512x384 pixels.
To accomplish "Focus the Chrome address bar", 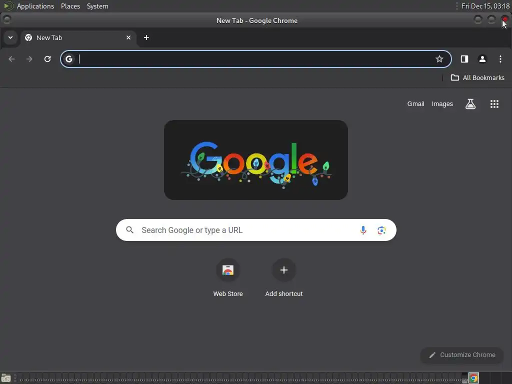I will tap(256, 59).
